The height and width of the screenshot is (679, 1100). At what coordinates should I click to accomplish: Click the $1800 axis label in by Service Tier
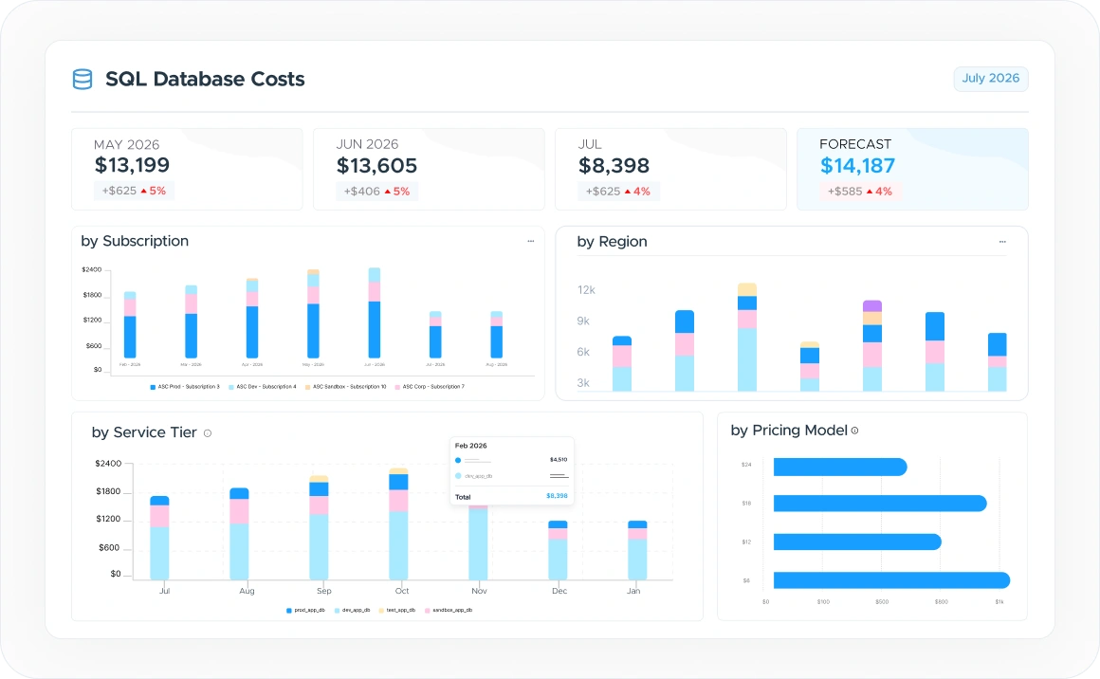pos(108,491)
